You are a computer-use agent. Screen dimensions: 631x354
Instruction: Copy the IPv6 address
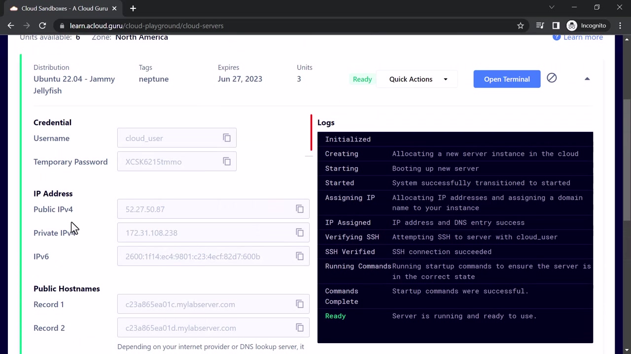[300, 256]
